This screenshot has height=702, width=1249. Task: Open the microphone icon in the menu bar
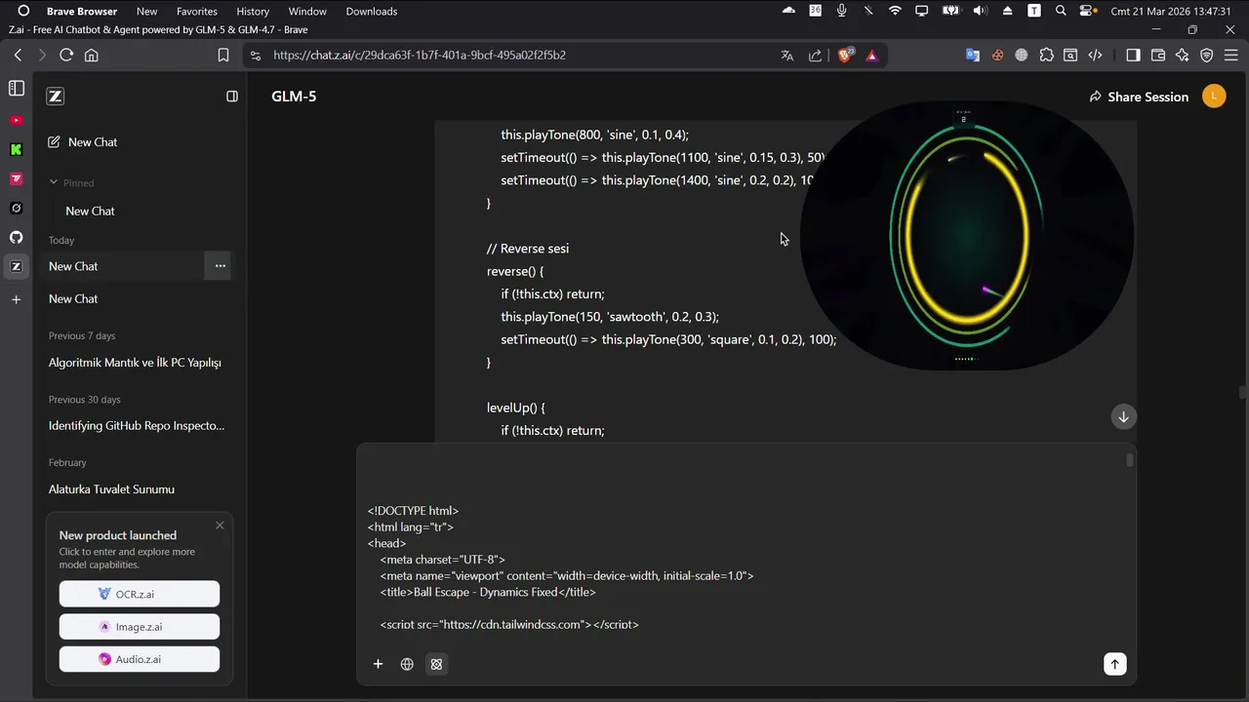[x=842, y=12]
